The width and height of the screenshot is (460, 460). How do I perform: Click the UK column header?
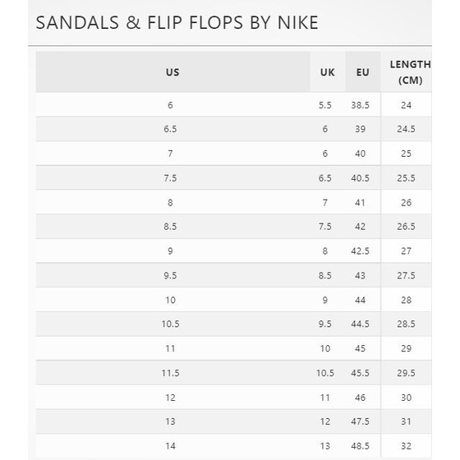(328, 72)
